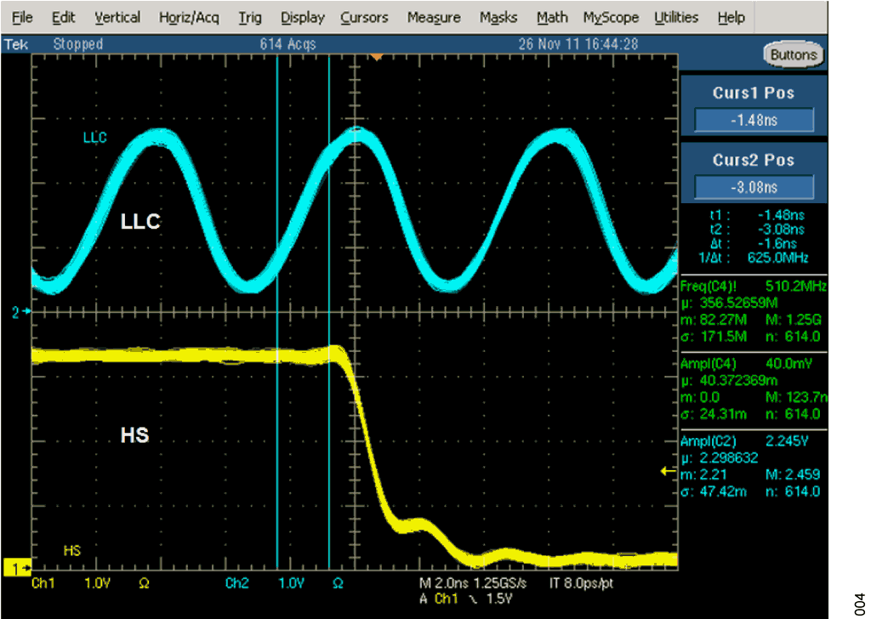871x619 pixels.
Task: Open the Vertical menu
Action: point(117,17)
